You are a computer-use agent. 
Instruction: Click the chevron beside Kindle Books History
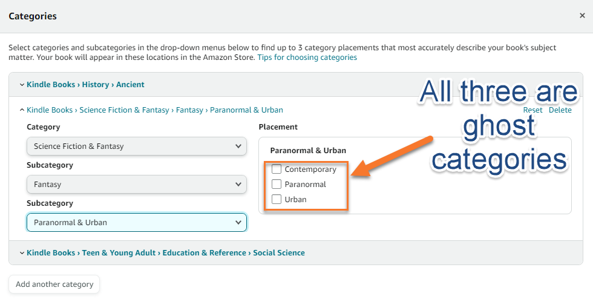(x=22, y=85)
